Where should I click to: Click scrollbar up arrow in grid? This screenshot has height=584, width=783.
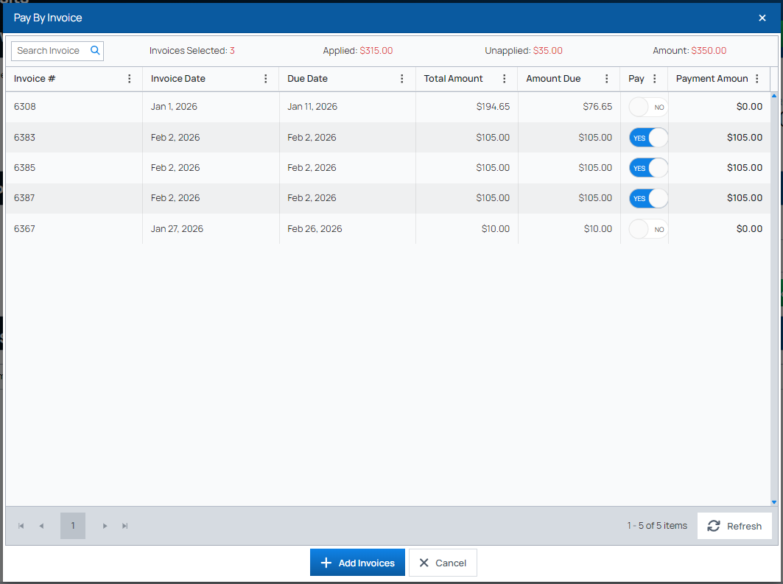[774, 95]
